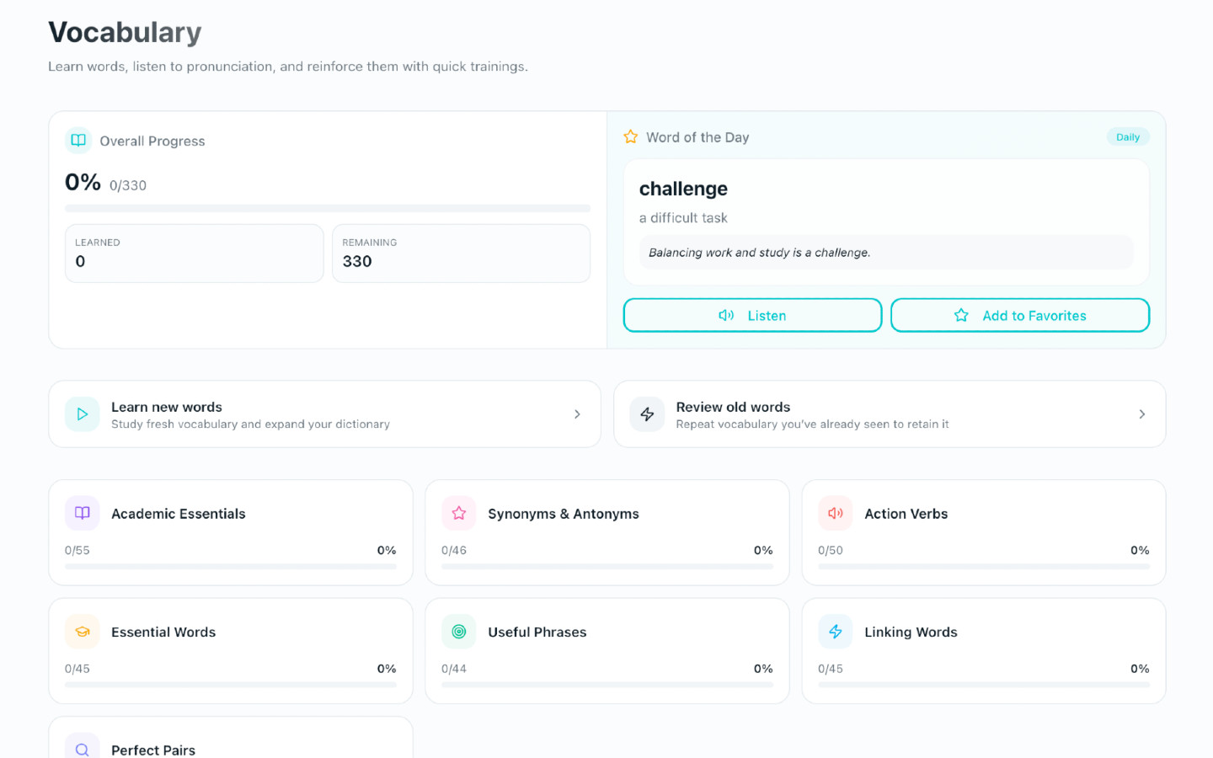Viewport: 1213px width, 758px height.
Task: Click the Useful Phrases target icon
Action: point(459,632)
